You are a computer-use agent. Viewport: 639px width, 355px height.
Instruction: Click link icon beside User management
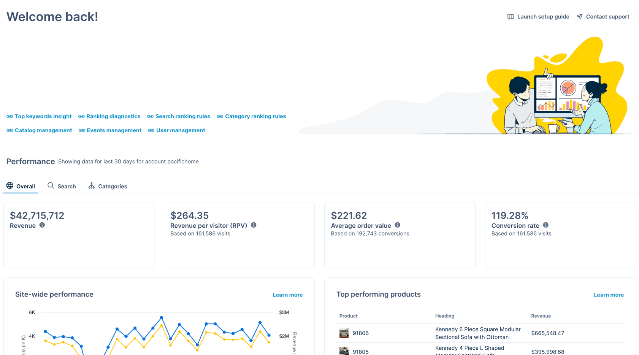click(151, 130)
